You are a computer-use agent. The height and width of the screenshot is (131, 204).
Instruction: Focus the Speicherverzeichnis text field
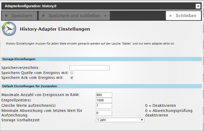pos(89,68)
